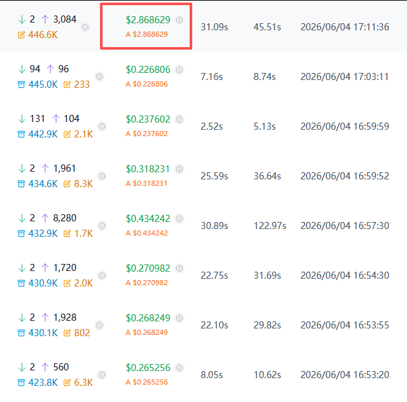
Task: Click info icon beside $0.270982 cost
Action: (179, 268)
